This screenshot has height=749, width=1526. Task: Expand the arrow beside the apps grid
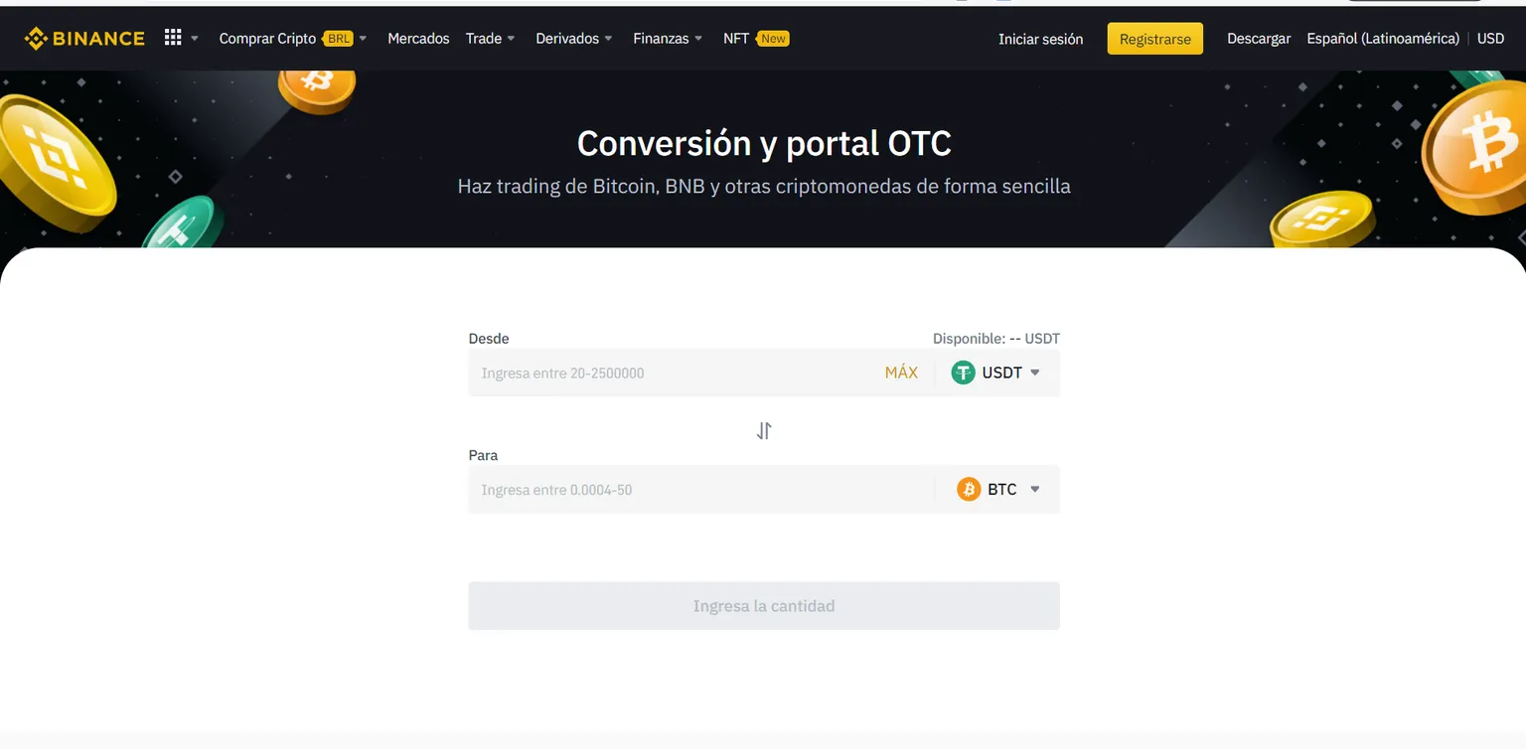195,39
